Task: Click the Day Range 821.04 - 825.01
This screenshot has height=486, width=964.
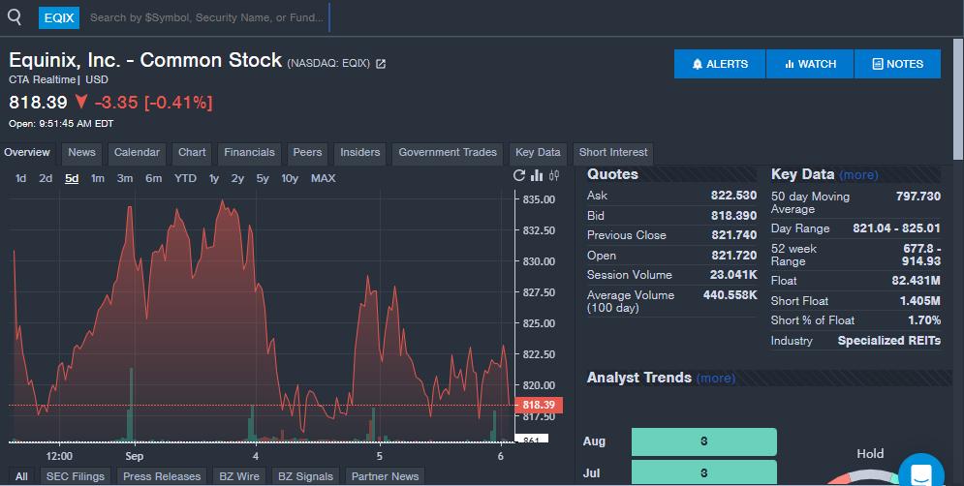Action: pyautogui.click(x=896, y=228)
